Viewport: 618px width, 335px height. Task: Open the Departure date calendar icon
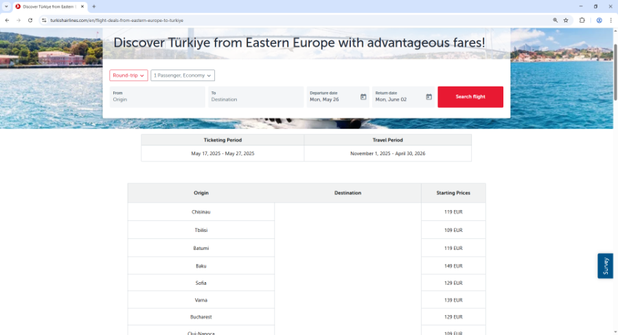tap(363, 97)
